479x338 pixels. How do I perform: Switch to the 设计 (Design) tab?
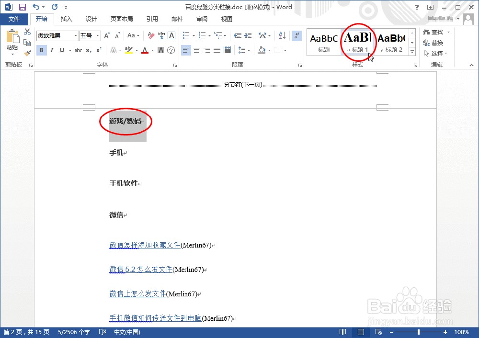pyautogui.click(x=91, y=19)
